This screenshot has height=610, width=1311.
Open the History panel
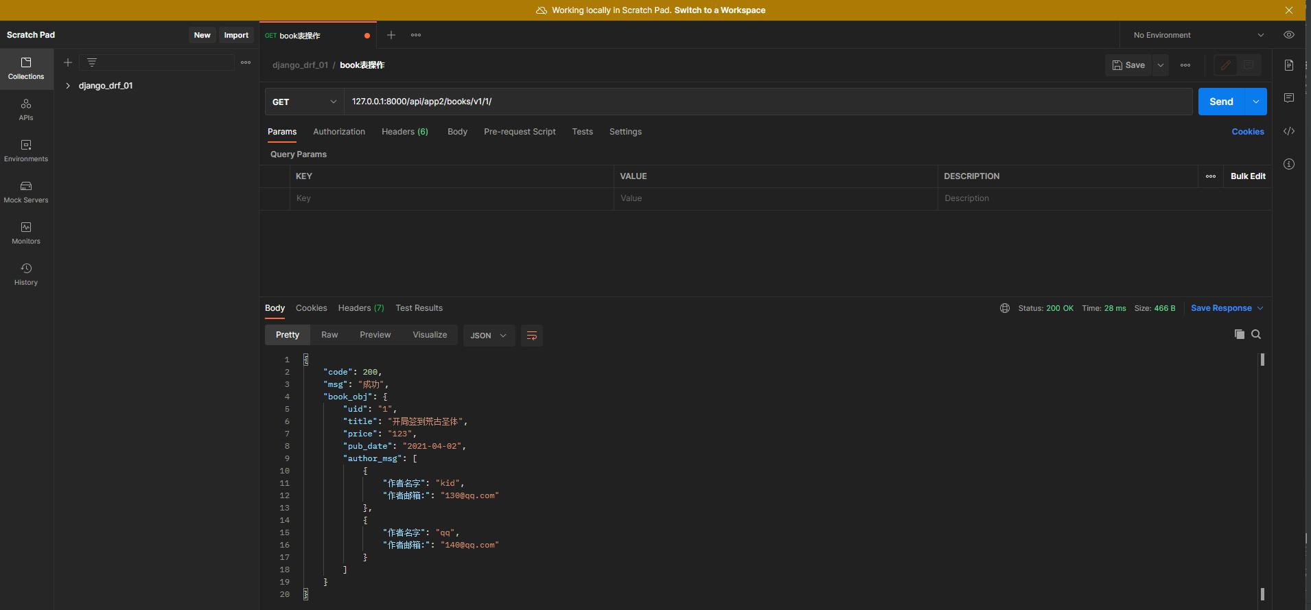pyautogui.click(x=26, y=274)
